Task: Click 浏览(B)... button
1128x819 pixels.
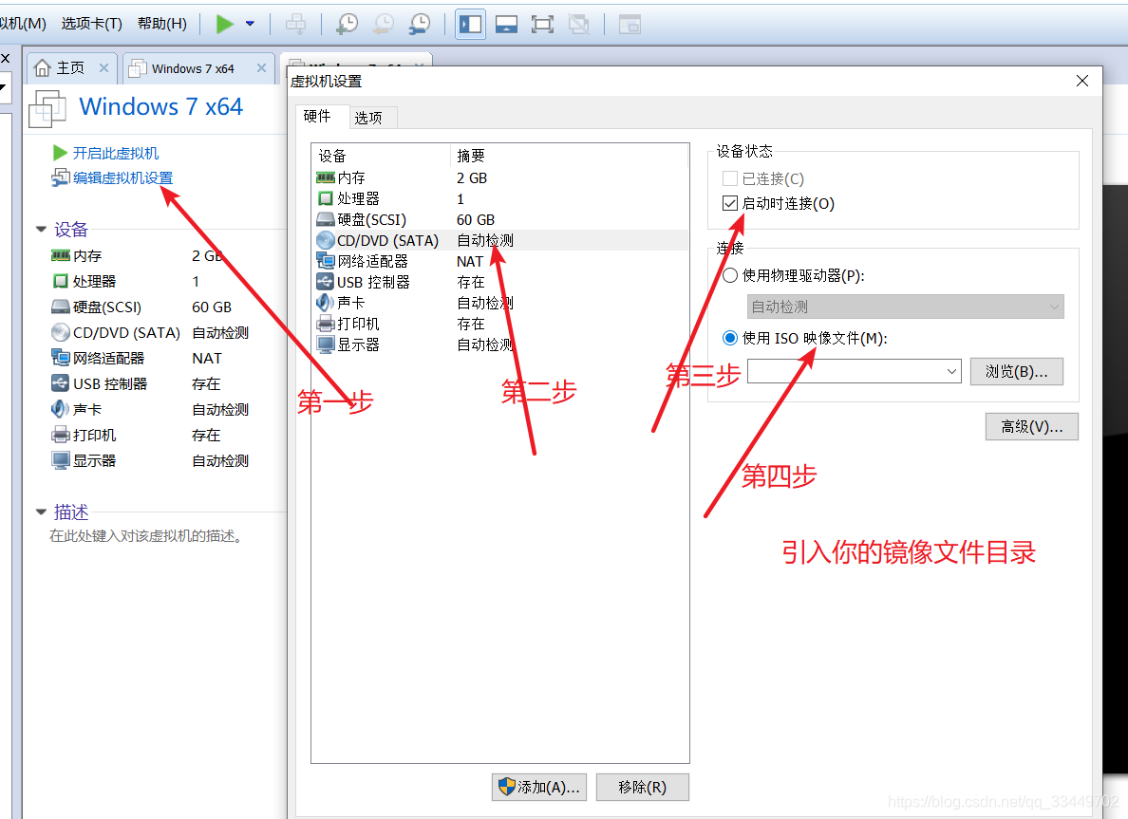Action: (1017, 371)
